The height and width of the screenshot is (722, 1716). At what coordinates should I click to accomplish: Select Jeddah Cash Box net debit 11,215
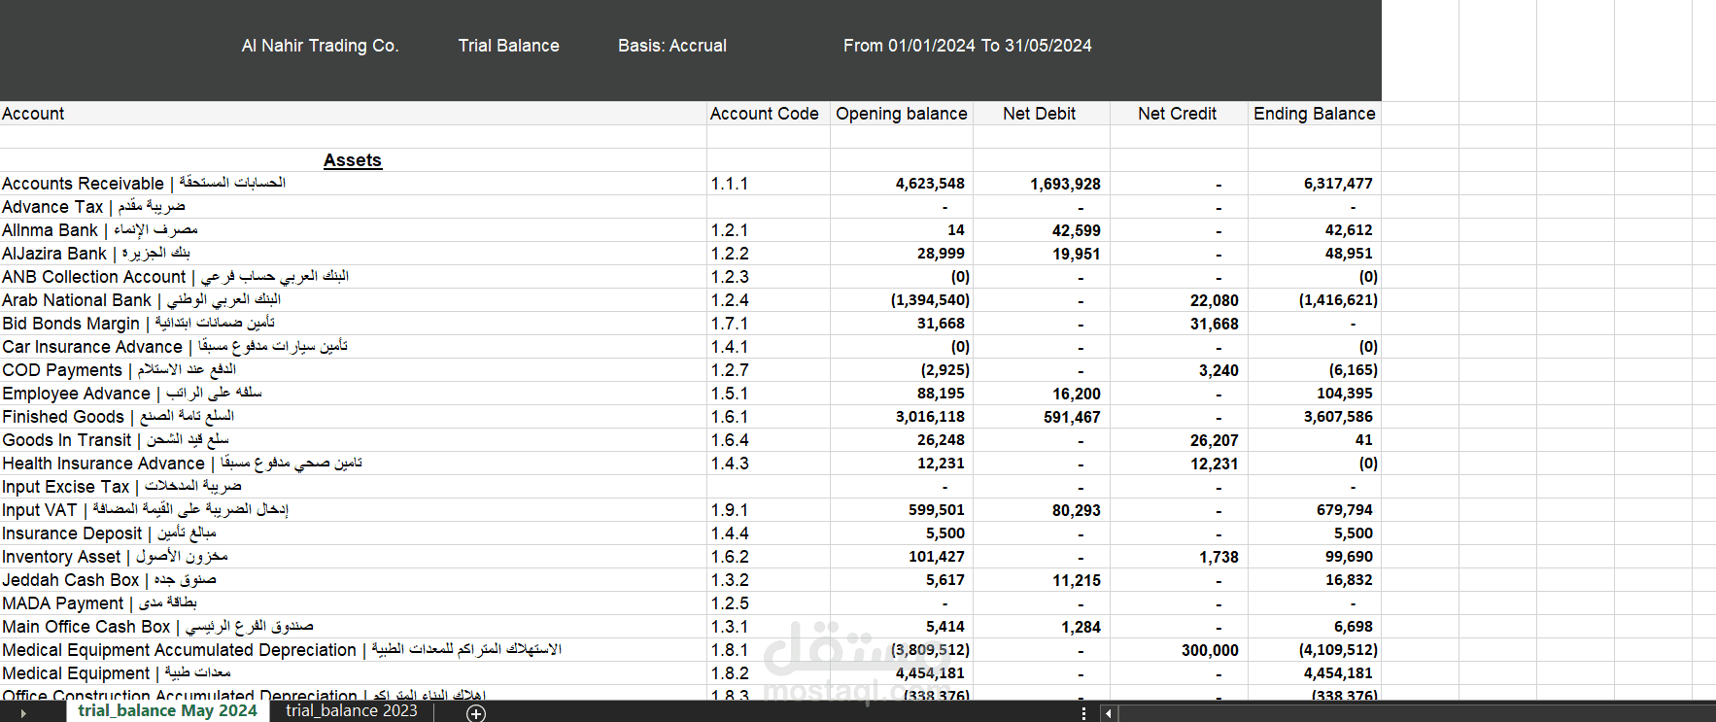[x=1041, y=580]
